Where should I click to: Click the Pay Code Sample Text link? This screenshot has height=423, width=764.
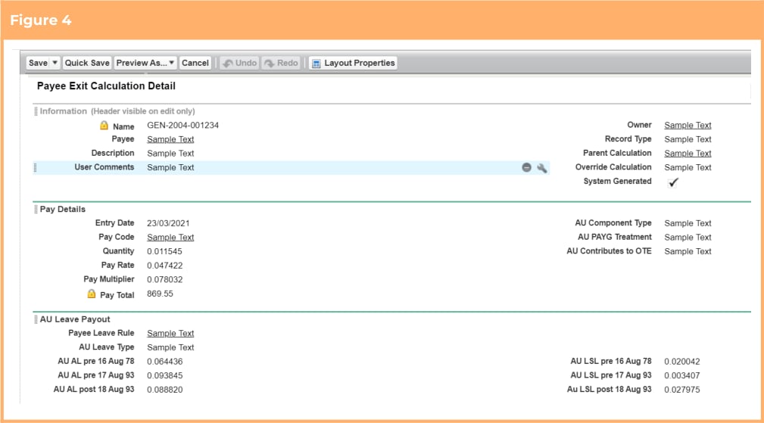coord(170,237)
